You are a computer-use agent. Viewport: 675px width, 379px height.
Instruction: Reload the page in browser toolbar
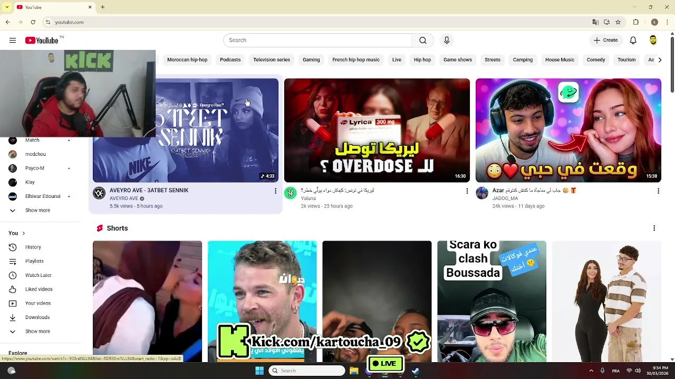point(33,22)
